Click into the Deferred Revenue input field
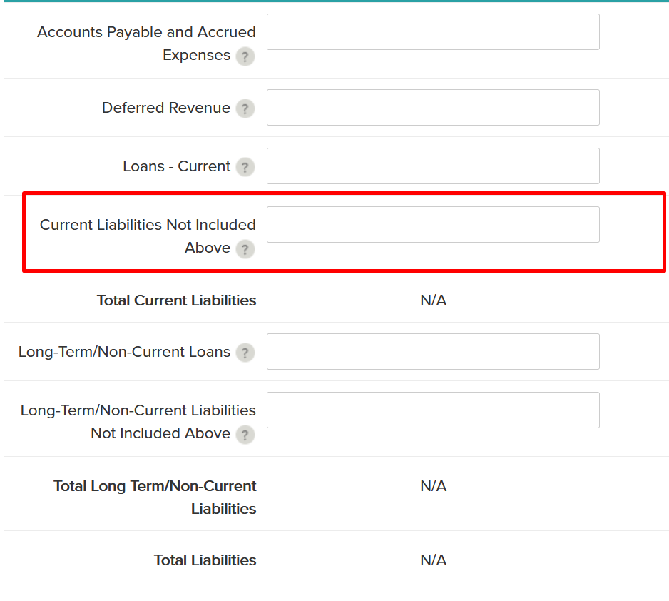The width and height of the screenshot is (669, 601). coord(433,108)
